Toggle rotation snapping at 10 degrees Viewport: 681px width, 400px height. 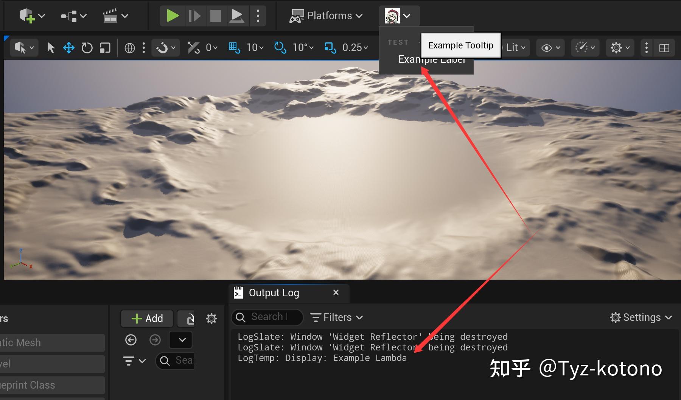[x=279, y=47]
